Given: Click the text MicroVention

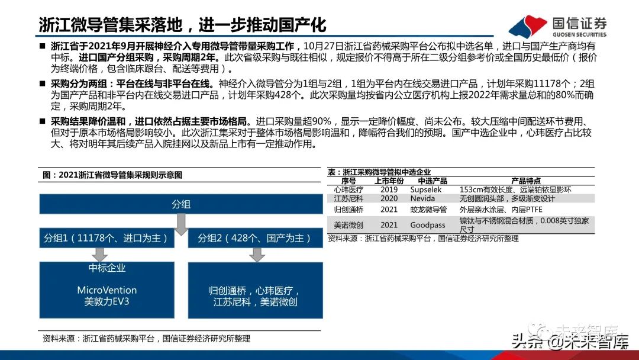Looking at the screenshot, I should [x=106, y=290].
